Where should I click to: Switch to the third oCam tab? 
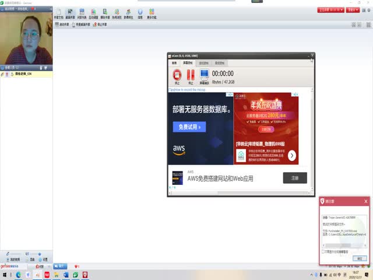click(203, 63)
